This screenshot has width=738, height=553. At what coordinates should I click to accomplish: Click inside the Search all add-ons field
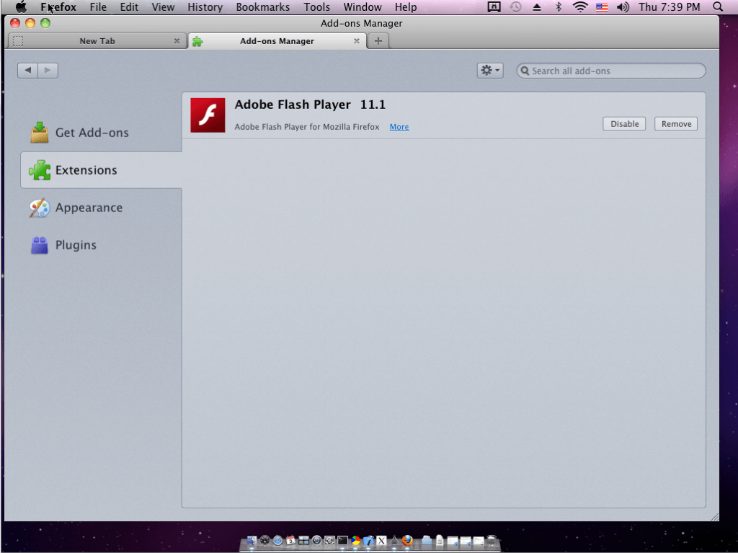pos(610,71)
